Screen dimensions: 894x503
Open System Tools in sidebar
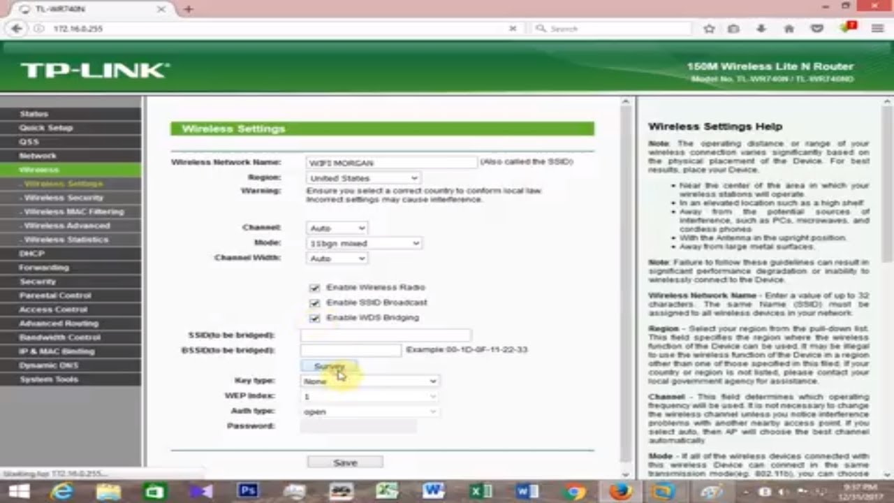click(x=71, y=379)
